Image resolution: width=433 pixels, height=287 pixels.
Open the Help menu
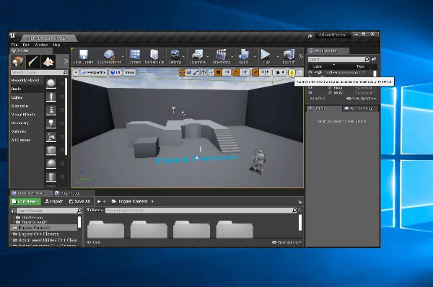(56, 45)
